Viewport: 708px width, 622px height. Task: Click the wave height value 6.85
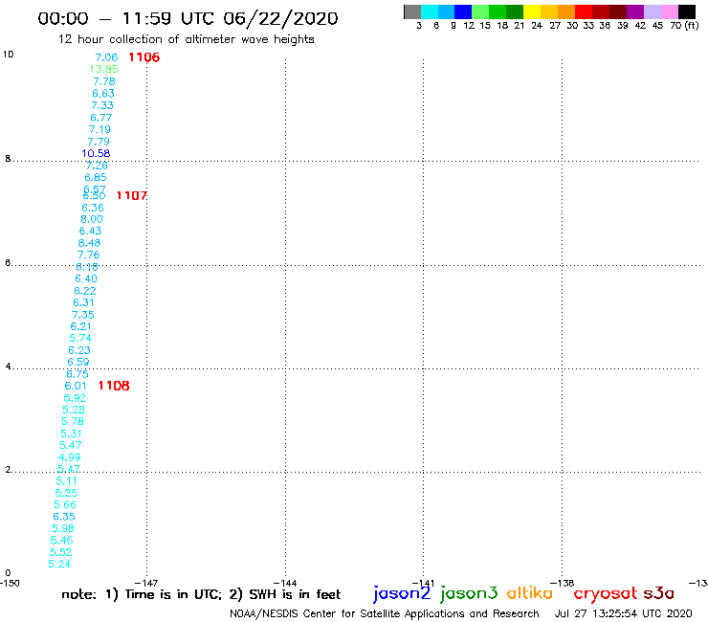pos(96,178)
